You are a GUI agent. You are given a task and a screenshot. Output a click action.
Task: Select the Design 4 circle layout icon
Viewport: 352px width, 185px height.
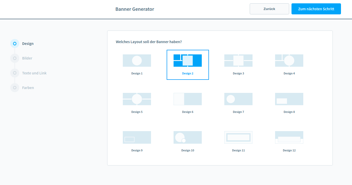(x=289, y=61)
